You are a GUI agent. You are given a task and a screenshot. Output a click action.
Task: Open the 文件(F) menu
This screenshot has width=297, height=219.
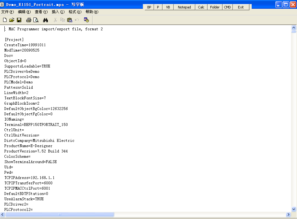point(8,12)
